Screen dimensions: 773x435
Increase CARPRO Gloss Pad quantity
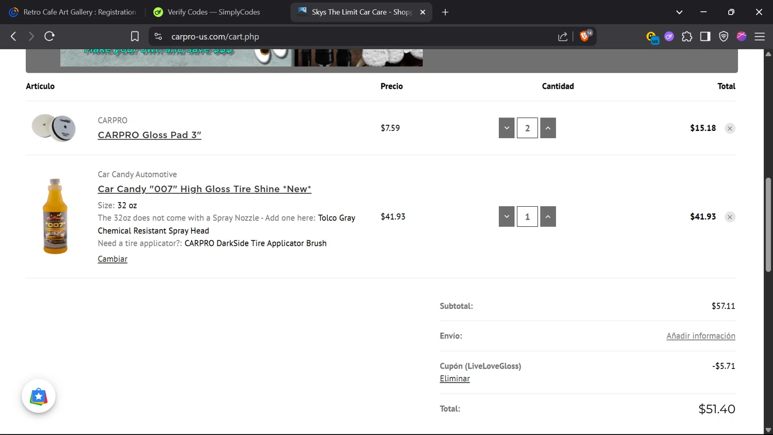coord(548,128)
